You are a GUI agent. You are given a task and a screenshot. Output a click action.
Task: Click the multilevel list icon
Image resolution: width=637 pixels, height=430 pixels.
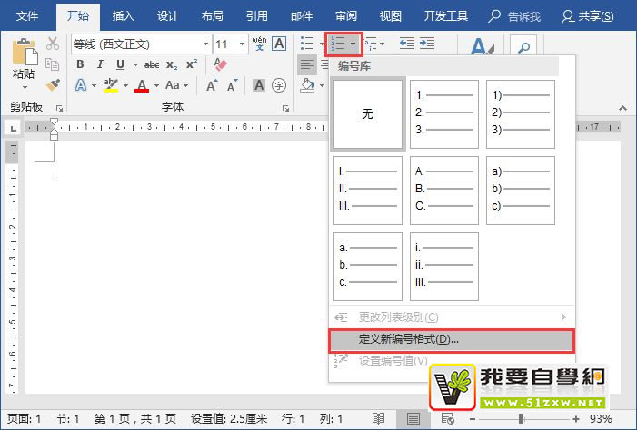(x=373, y=44)
